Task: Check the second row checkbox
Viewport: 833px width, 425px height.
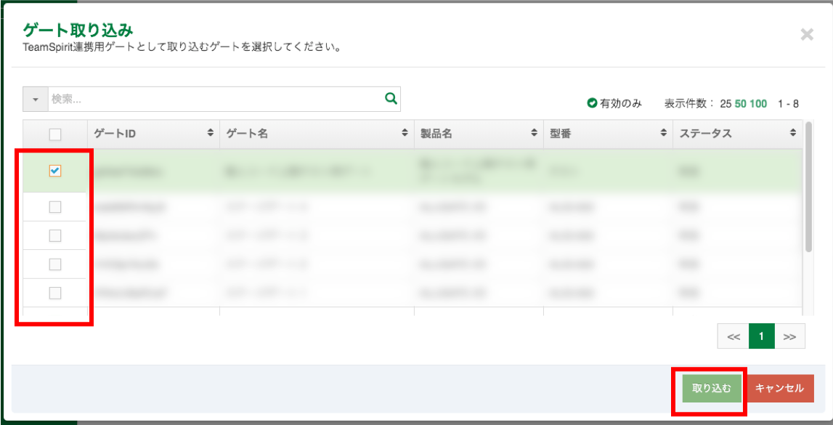Action: tap(55, 207)
